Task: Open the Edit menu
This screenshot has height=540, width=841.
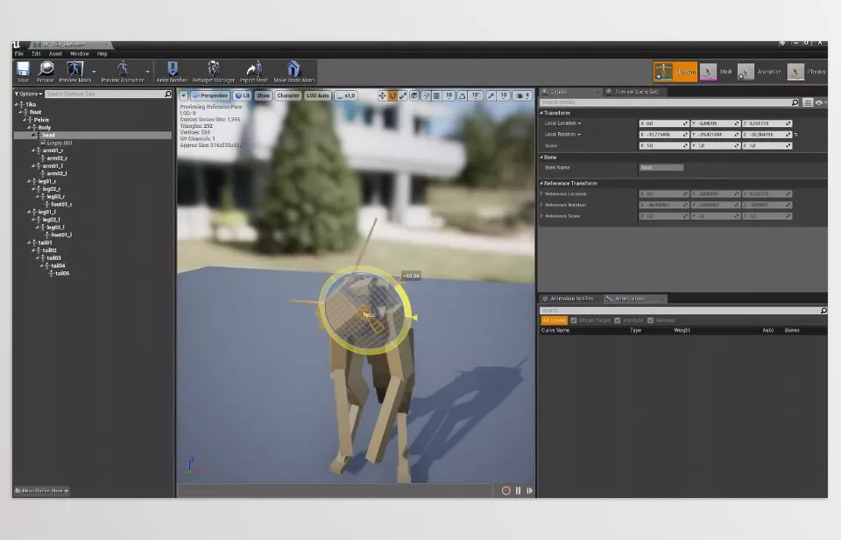Action: 36,53
